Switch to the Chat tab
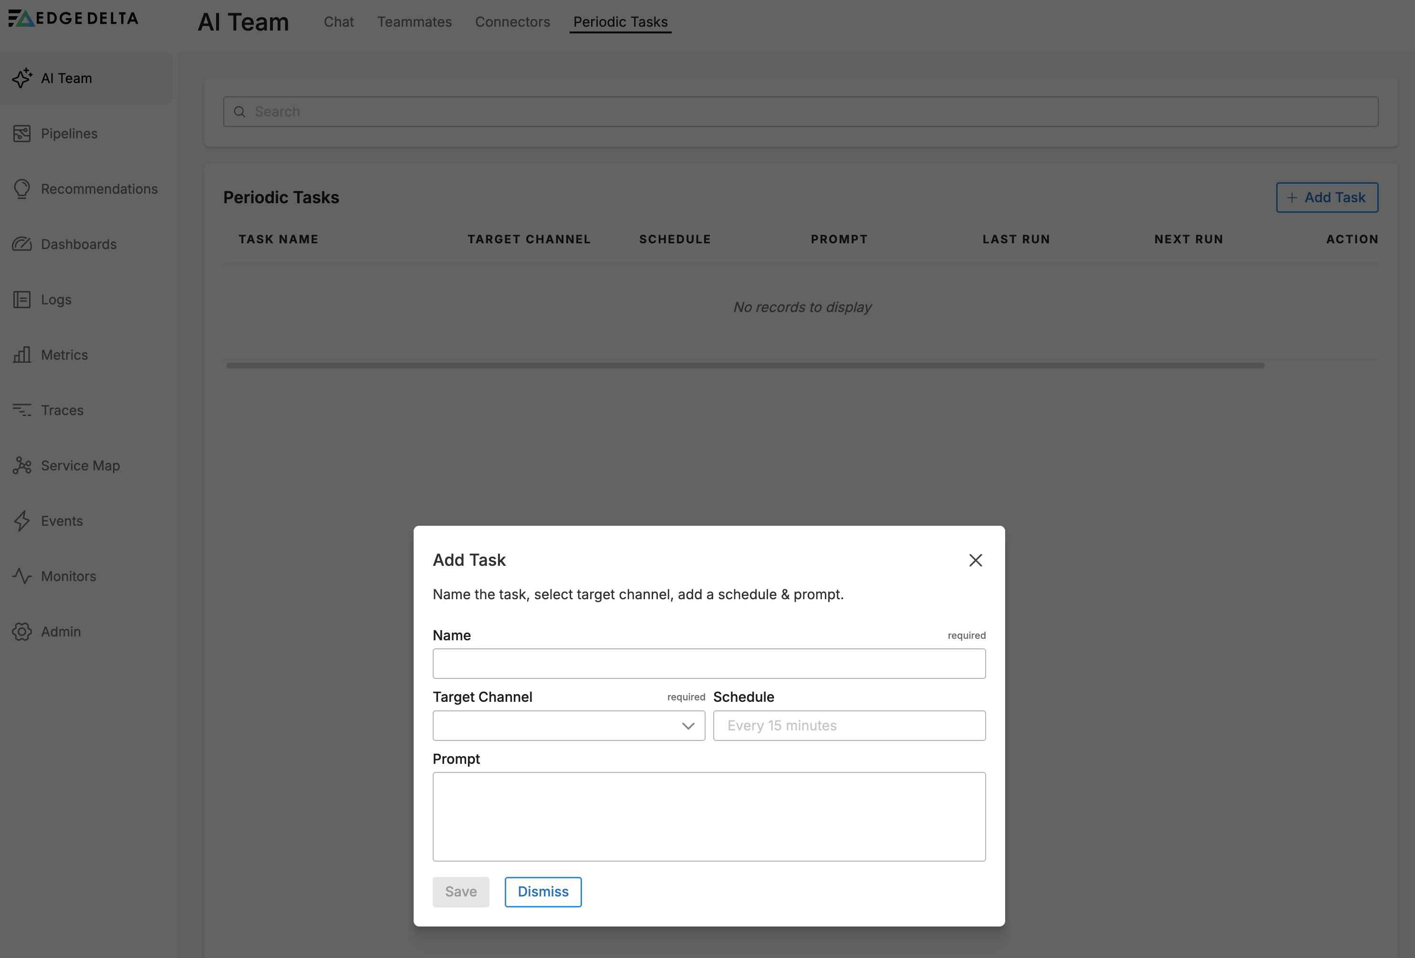This screenshot has width=1415, height=958. (339, 22)
